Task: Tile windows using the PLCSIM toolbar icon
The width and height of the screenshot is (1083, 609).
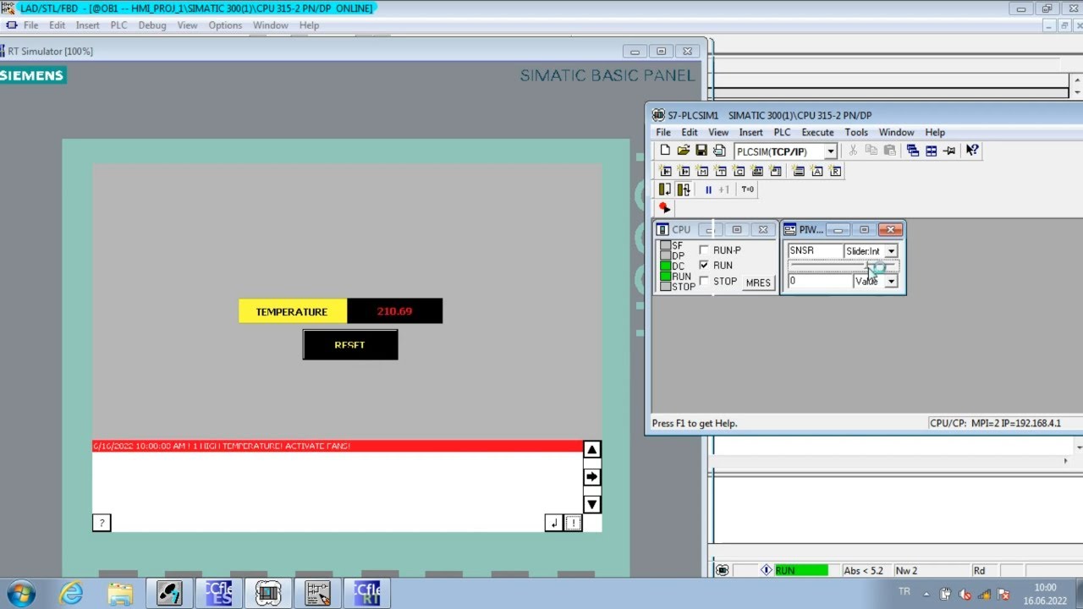Action: (x=931, y=151)
